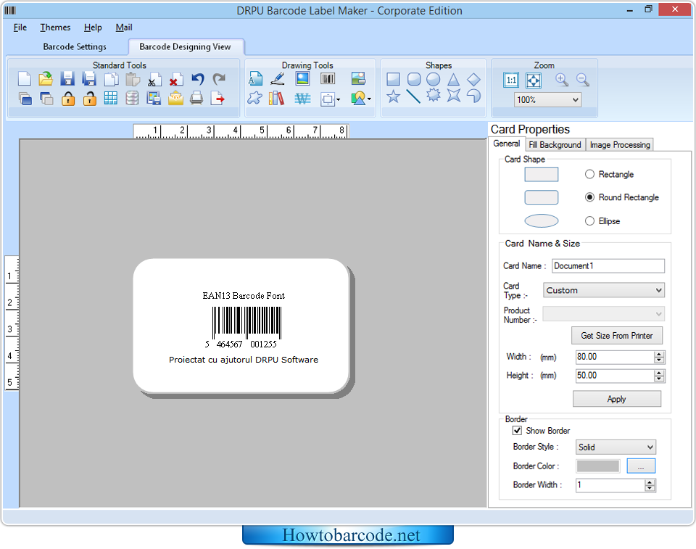
Task: Click the Save All double-floppy icon
Action: click(89, 79)
